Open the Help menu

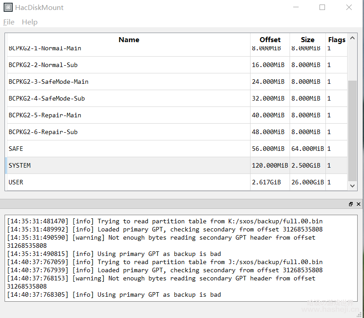pyautogui.click(x=30, y=22)
